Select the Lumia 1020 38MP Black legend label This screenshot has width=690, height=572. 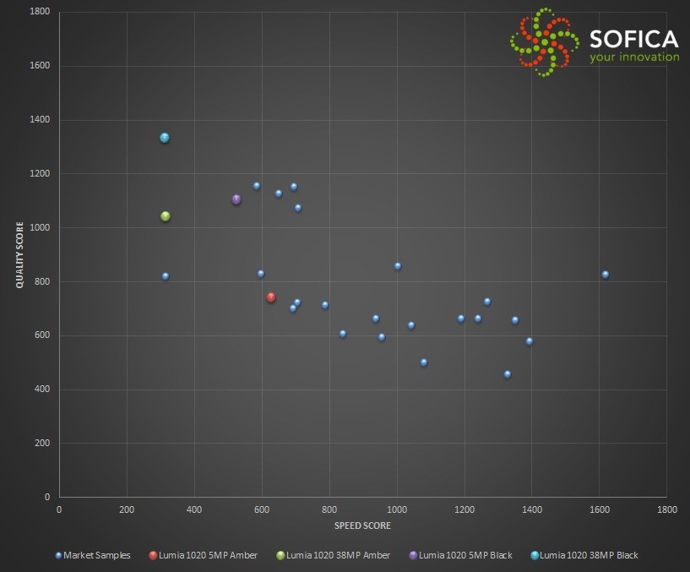pos(589,555)
